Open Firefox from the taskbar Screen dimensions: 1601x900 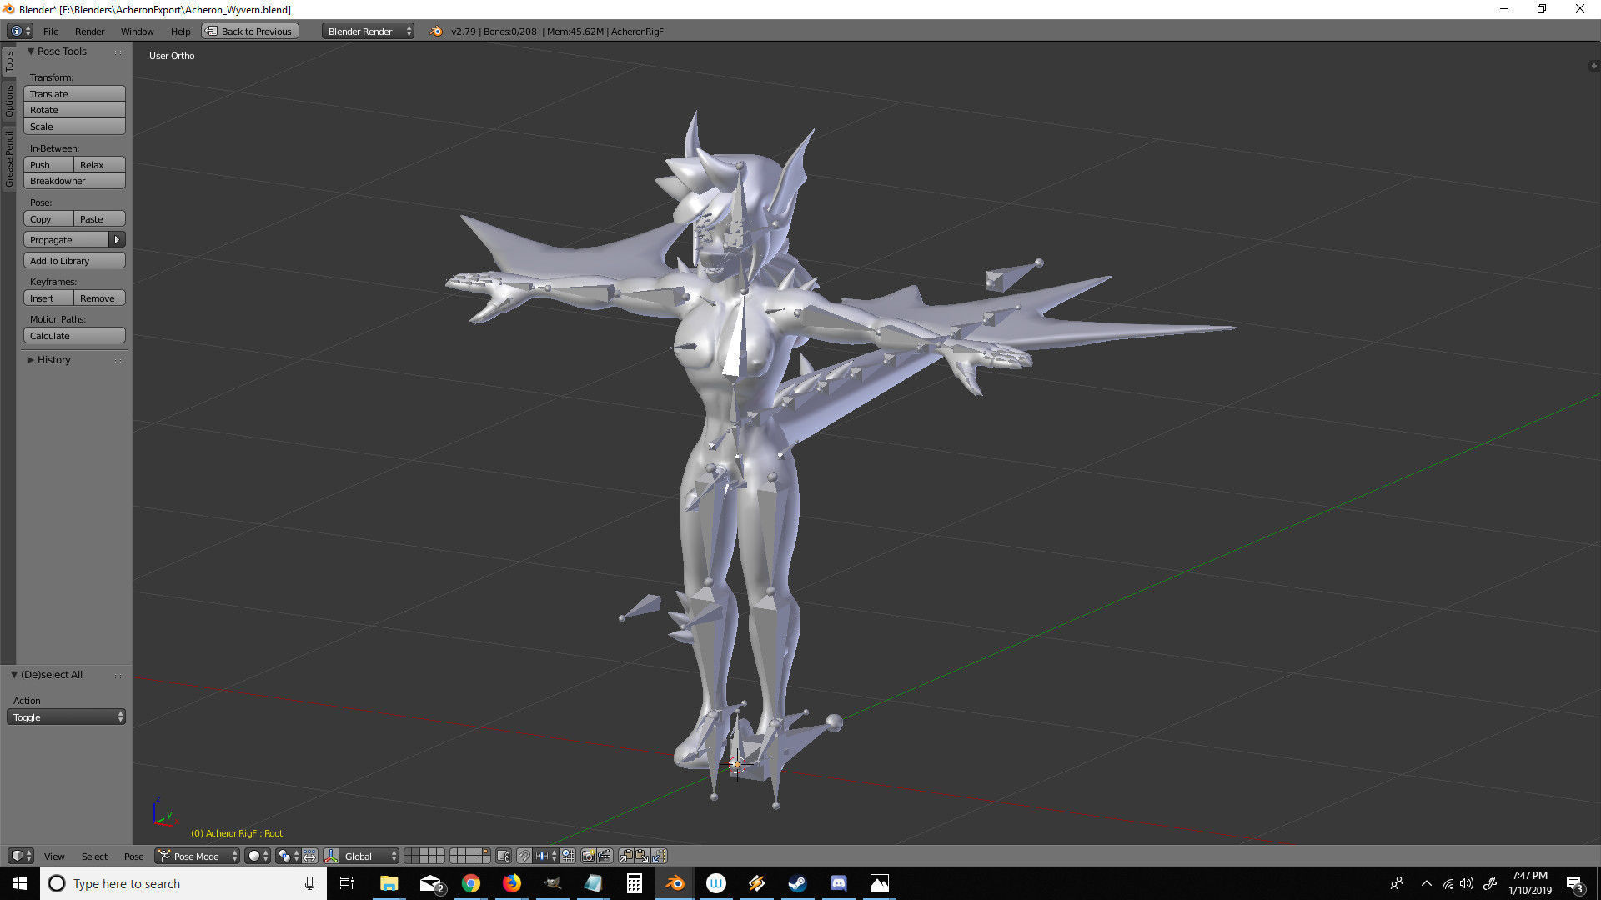pyautogui.click(x=512, y=883)
